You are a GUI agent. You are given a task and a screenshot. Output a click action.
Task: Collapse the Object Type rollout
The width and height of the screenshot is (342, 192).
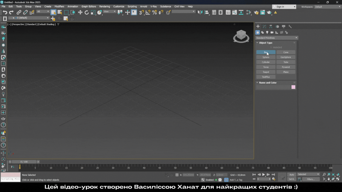pyautogui.click(x=265, y=43)
